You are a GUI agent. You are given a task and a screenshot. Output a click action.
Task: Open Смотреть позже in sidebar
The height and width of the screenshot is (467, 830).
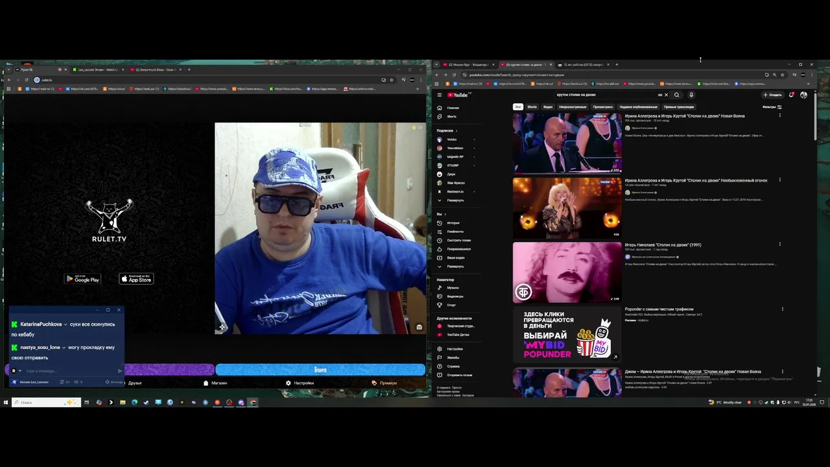[x=457, y=241]
